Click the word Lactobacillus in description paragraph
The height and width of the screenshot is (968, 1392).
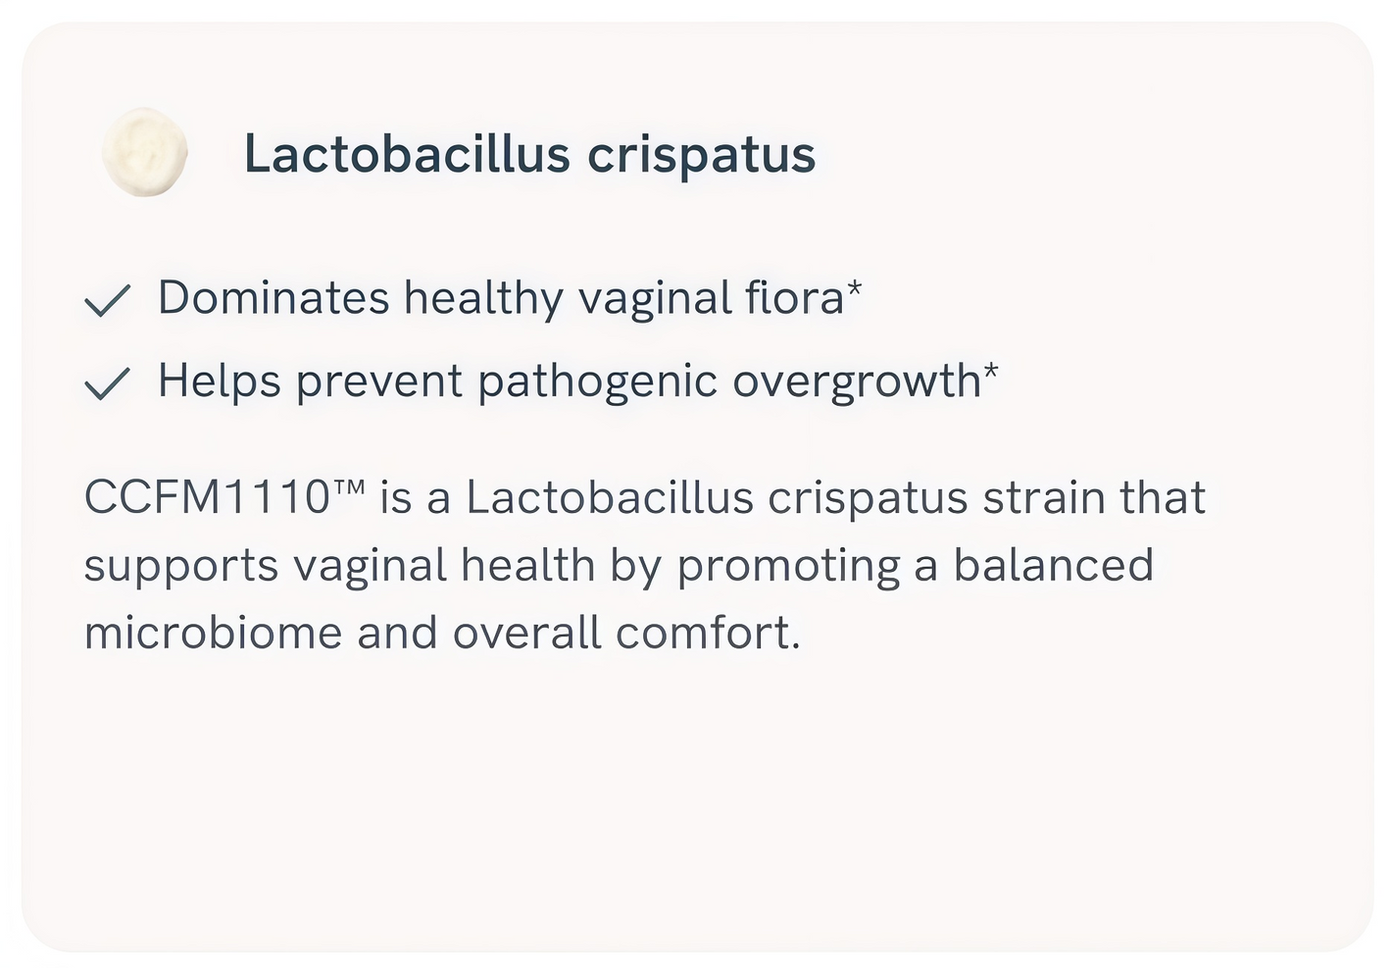(x=609, y=497)
